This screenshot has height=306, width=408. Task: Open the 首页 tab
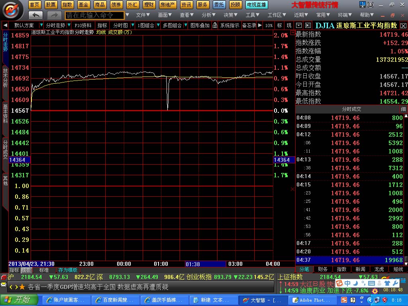[34, 5]
